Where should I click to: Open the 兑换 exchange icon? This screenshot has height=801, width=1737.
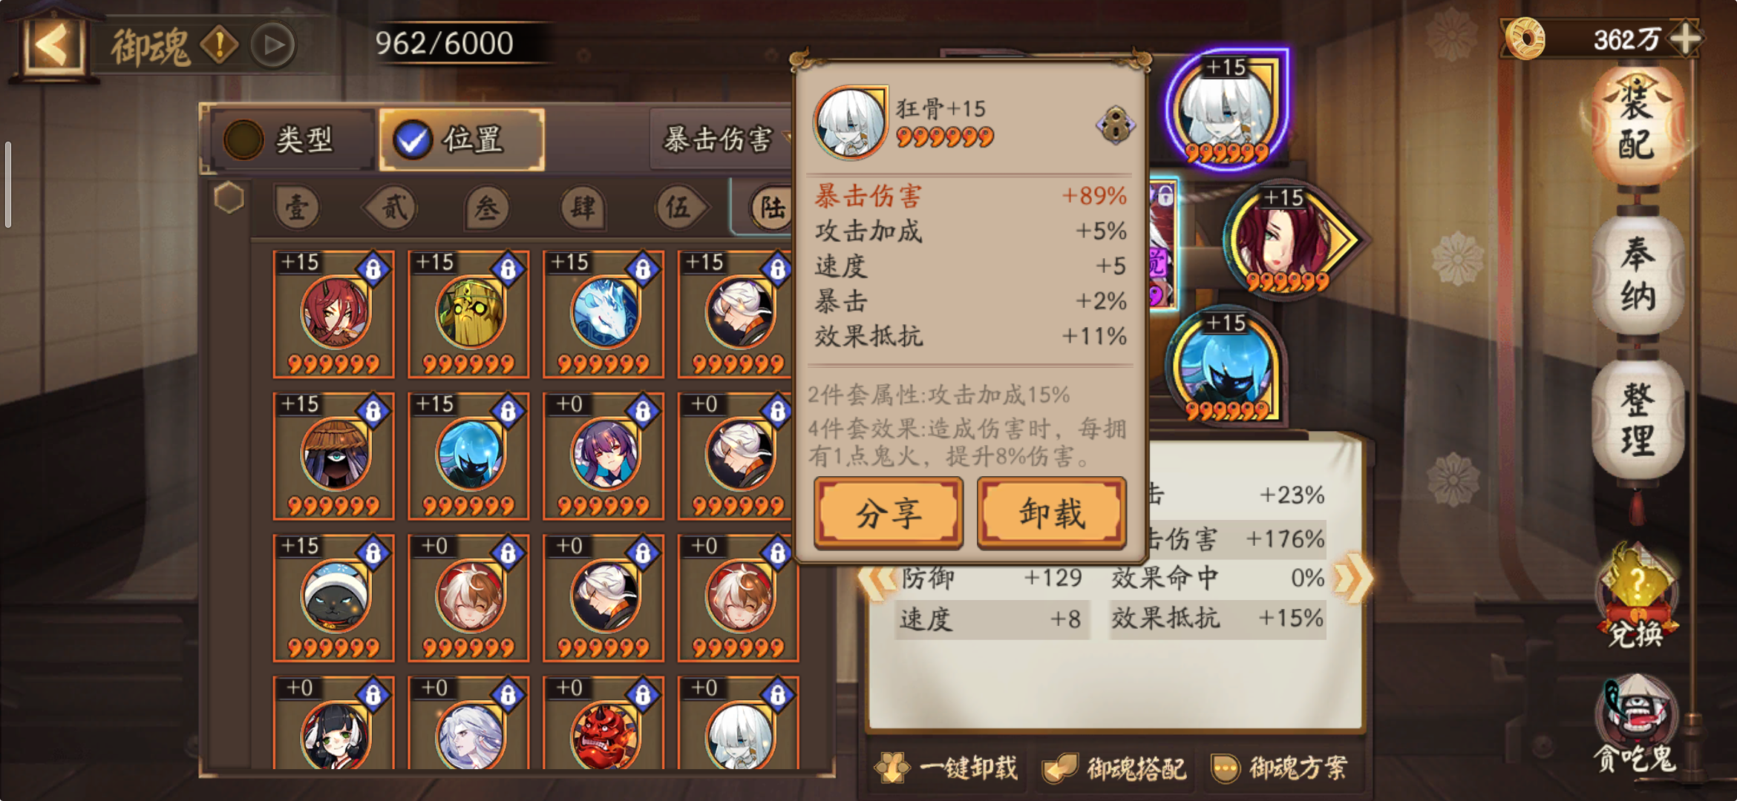pos(1636,598)
